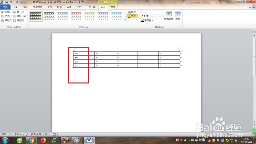Open Google Chrome from the taskbar
The width and height of the screenshot is (256, 144).
[x=31, y=140]
